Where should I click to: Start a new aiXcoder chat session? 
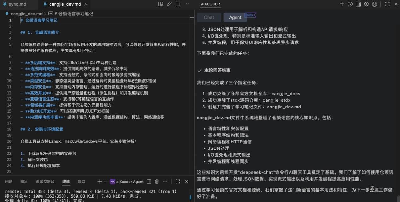(342, 4)
